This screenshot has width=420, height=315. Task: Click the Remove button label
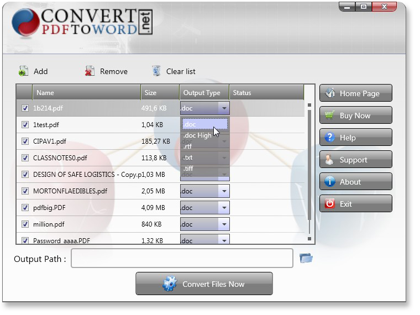click(114, 71)
